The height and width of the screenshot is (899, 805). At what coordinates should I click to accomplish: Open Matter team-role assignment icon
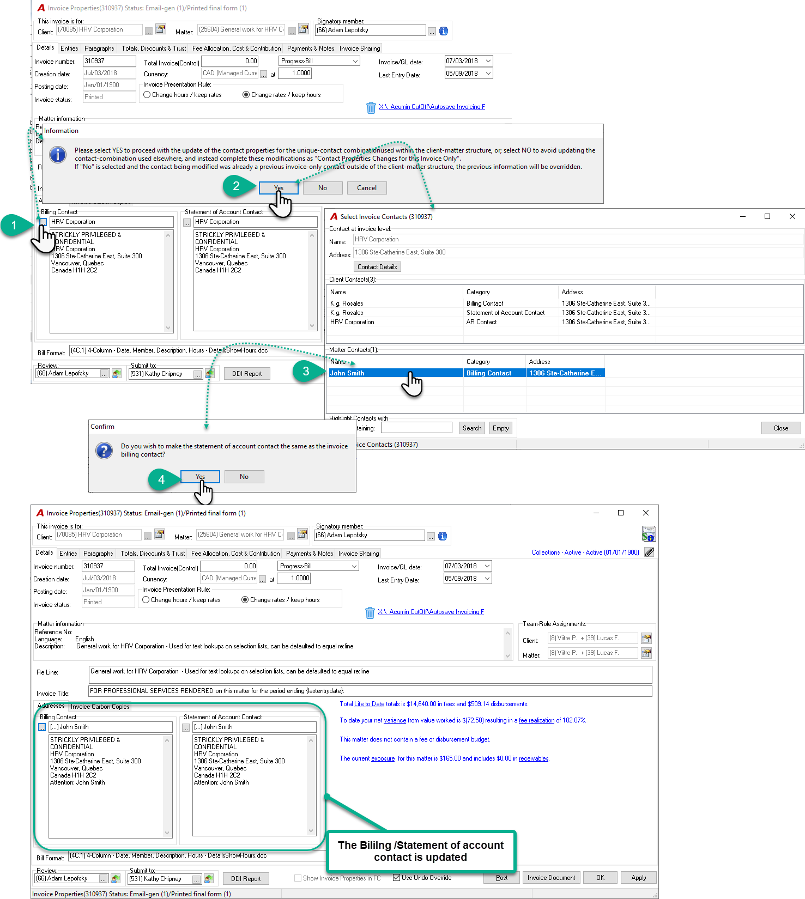(646, 653)
